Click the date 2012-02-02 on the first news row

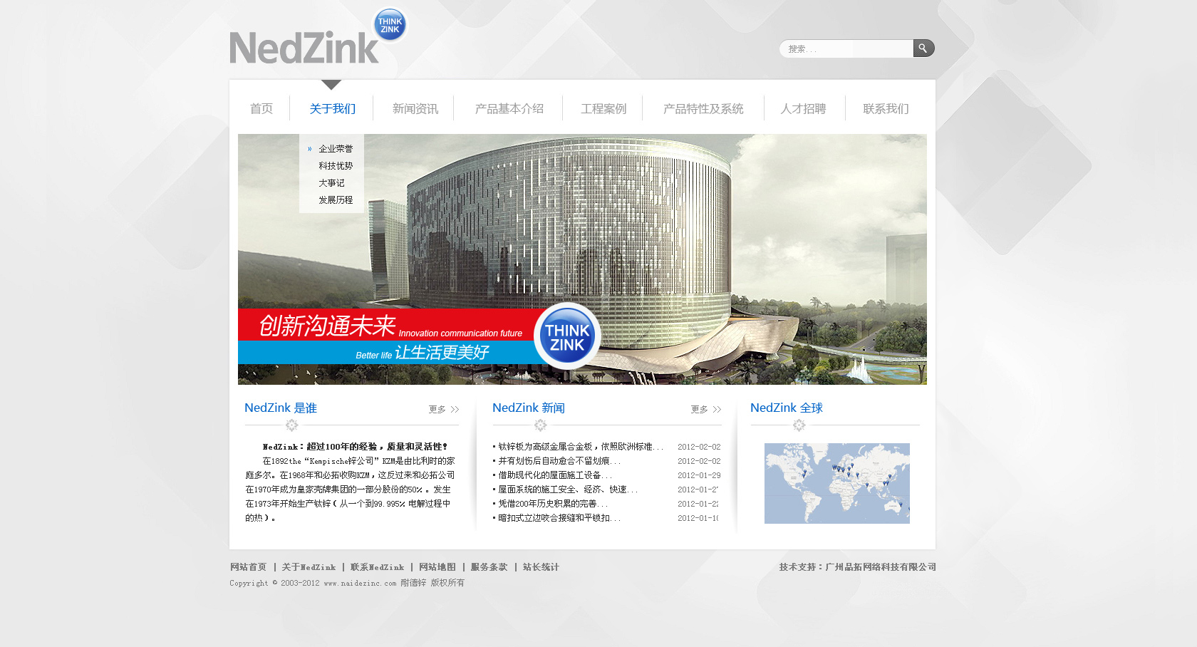699,447
